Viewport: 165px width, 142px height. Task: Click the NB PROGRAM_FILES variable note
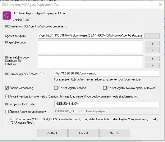[84, 121]
